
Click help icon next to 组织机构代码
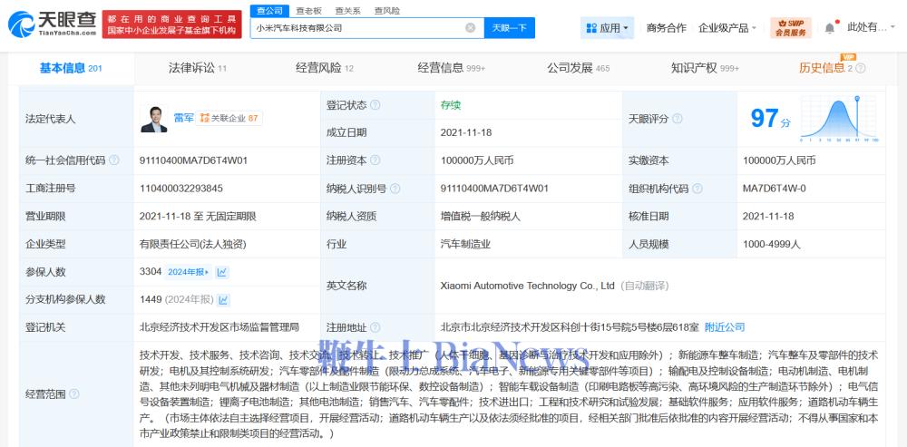tap(697, 189)
